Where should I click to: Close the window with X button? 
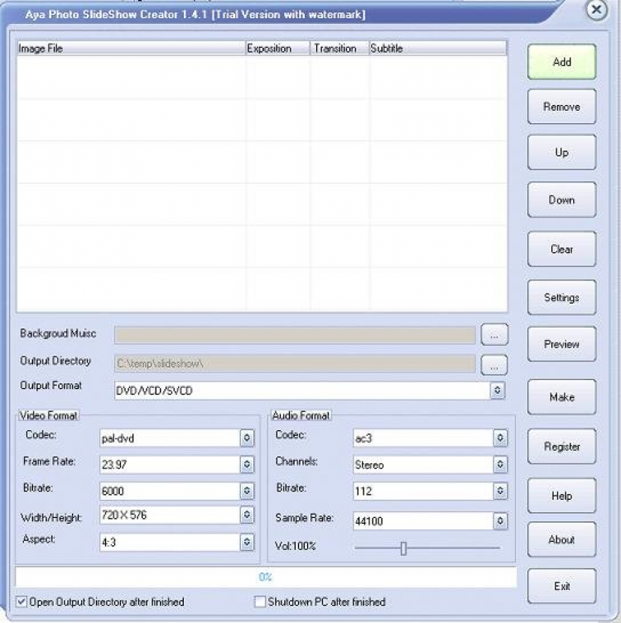[596, 9]
